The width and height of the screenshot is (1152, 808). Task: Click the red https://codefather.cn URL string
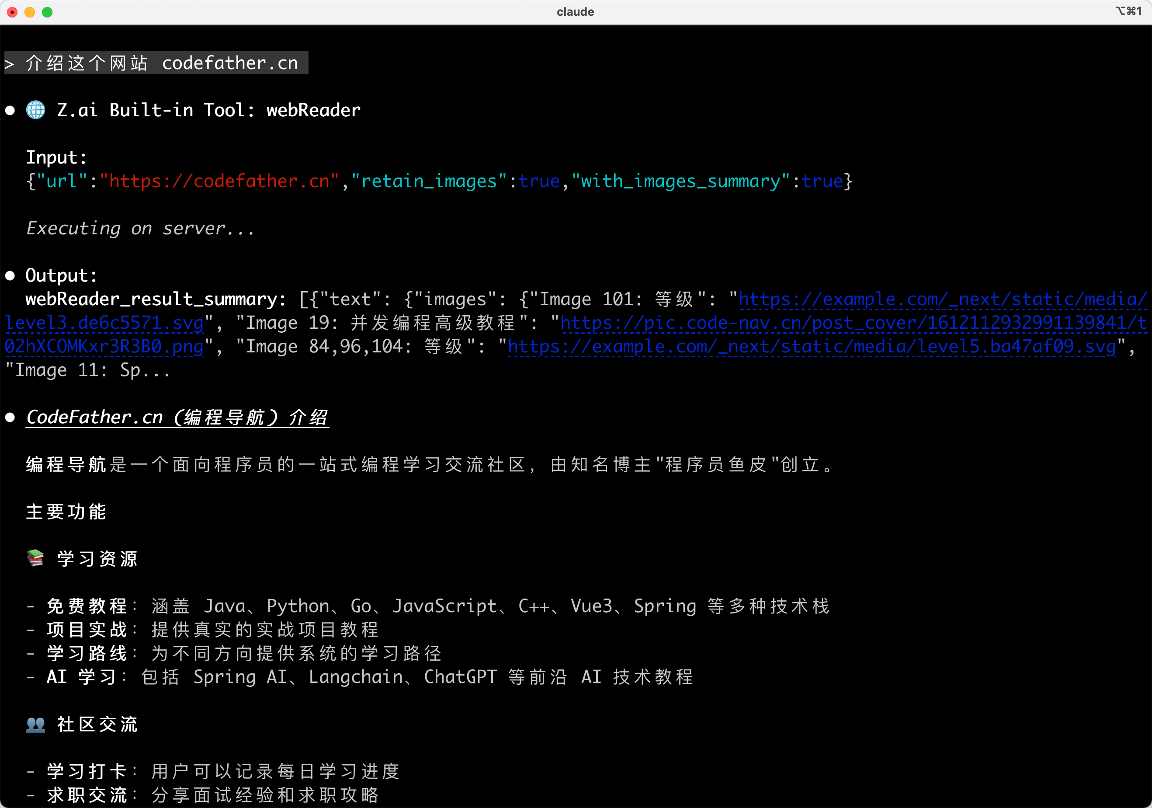click(219, 181)
